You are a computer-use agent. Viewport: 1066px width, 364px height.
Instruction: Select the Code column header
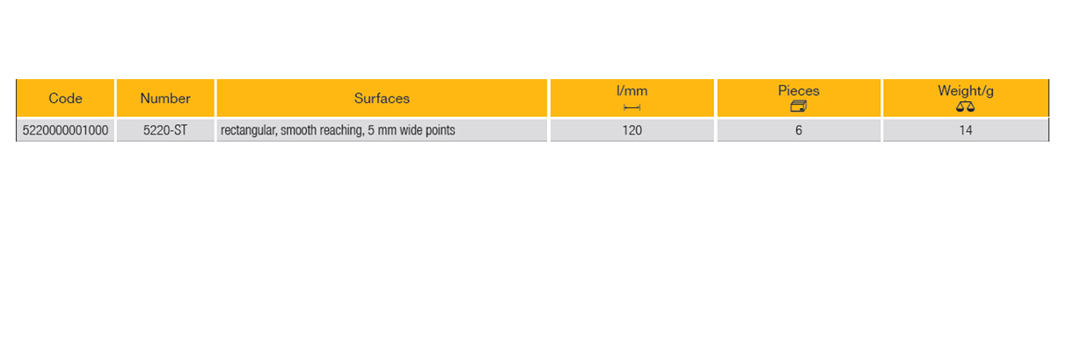pos(65,98)
